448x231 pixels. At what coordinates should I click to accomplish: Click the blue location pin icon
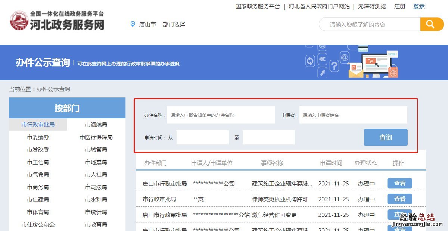click(x=133, y=24)
